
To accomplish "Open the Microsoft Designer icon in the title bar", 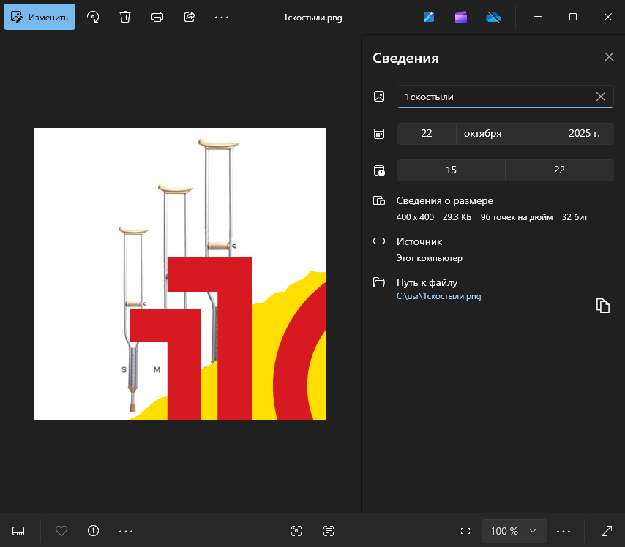I will [x=429, y=17].
